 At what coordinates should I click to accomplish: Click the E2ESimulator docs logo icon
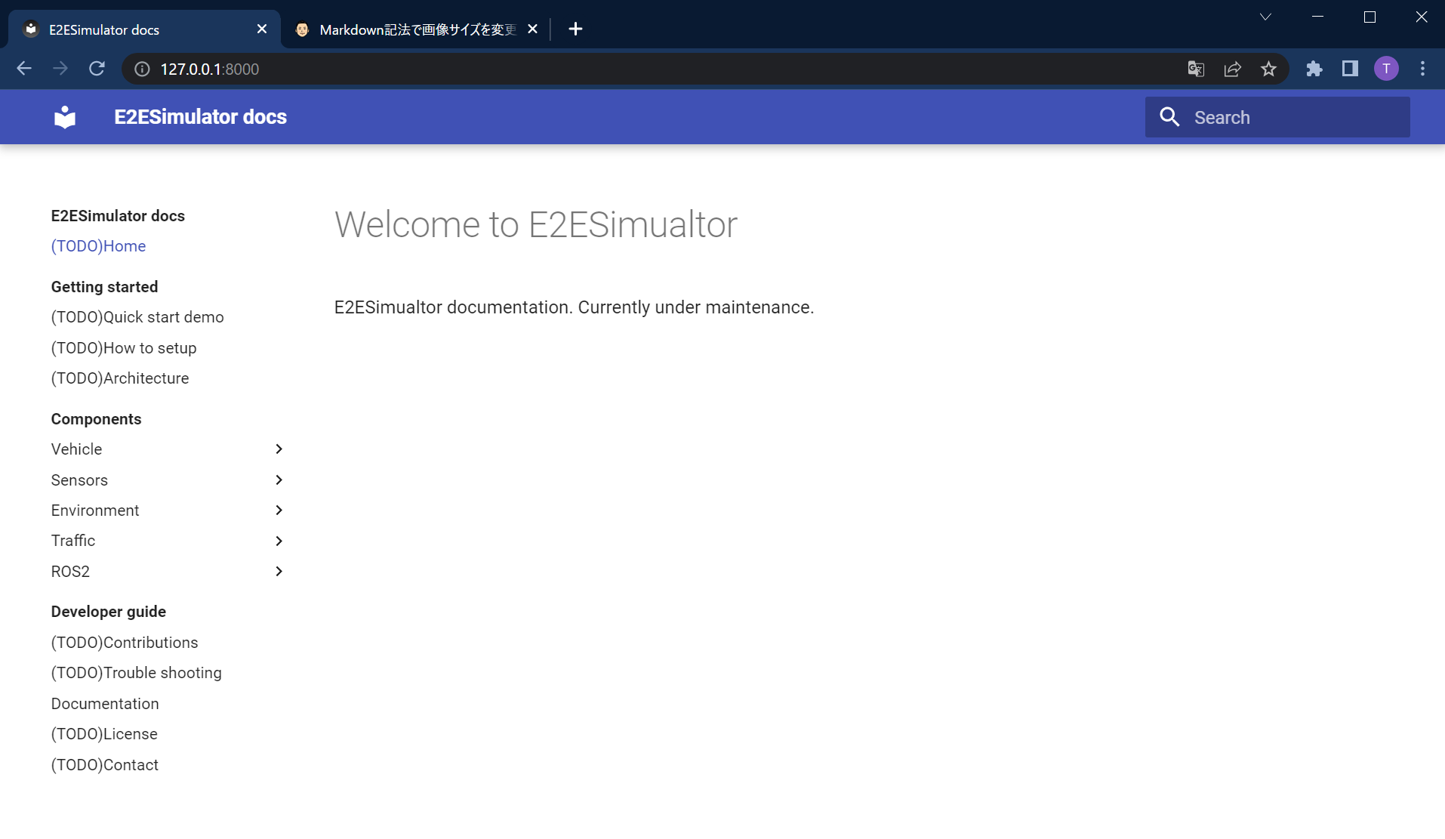65,117
